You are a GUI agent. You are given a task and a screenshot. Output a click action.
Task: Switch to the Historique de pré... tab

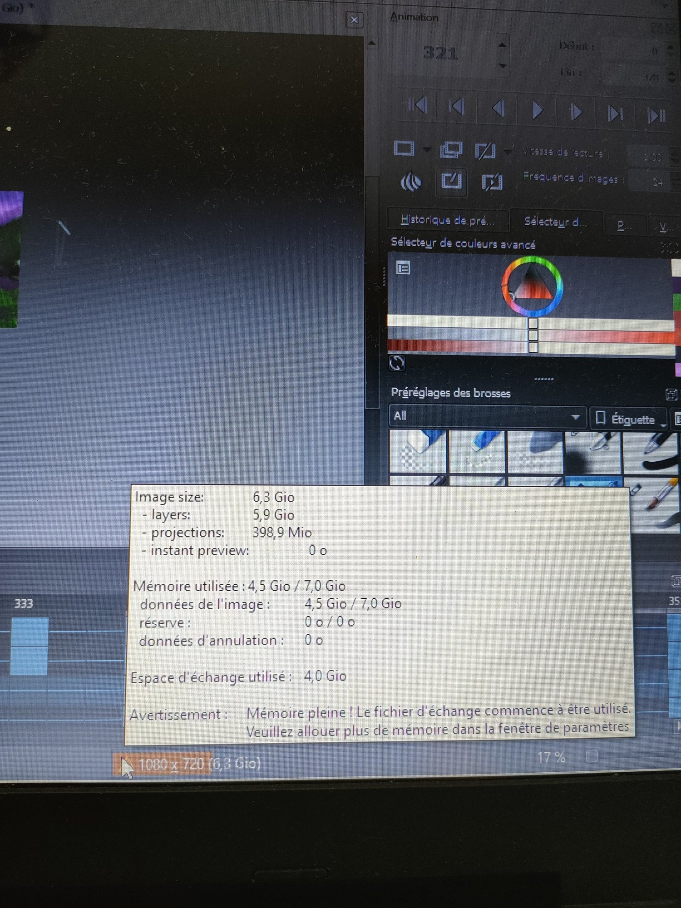447,221
